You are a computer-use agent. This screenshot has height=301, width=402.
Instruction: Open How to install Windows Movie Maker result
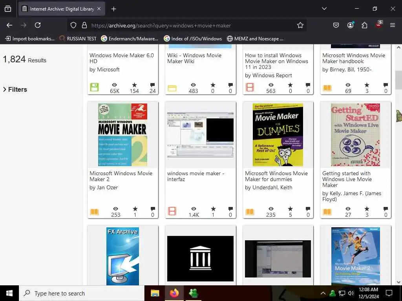[276, 61]
